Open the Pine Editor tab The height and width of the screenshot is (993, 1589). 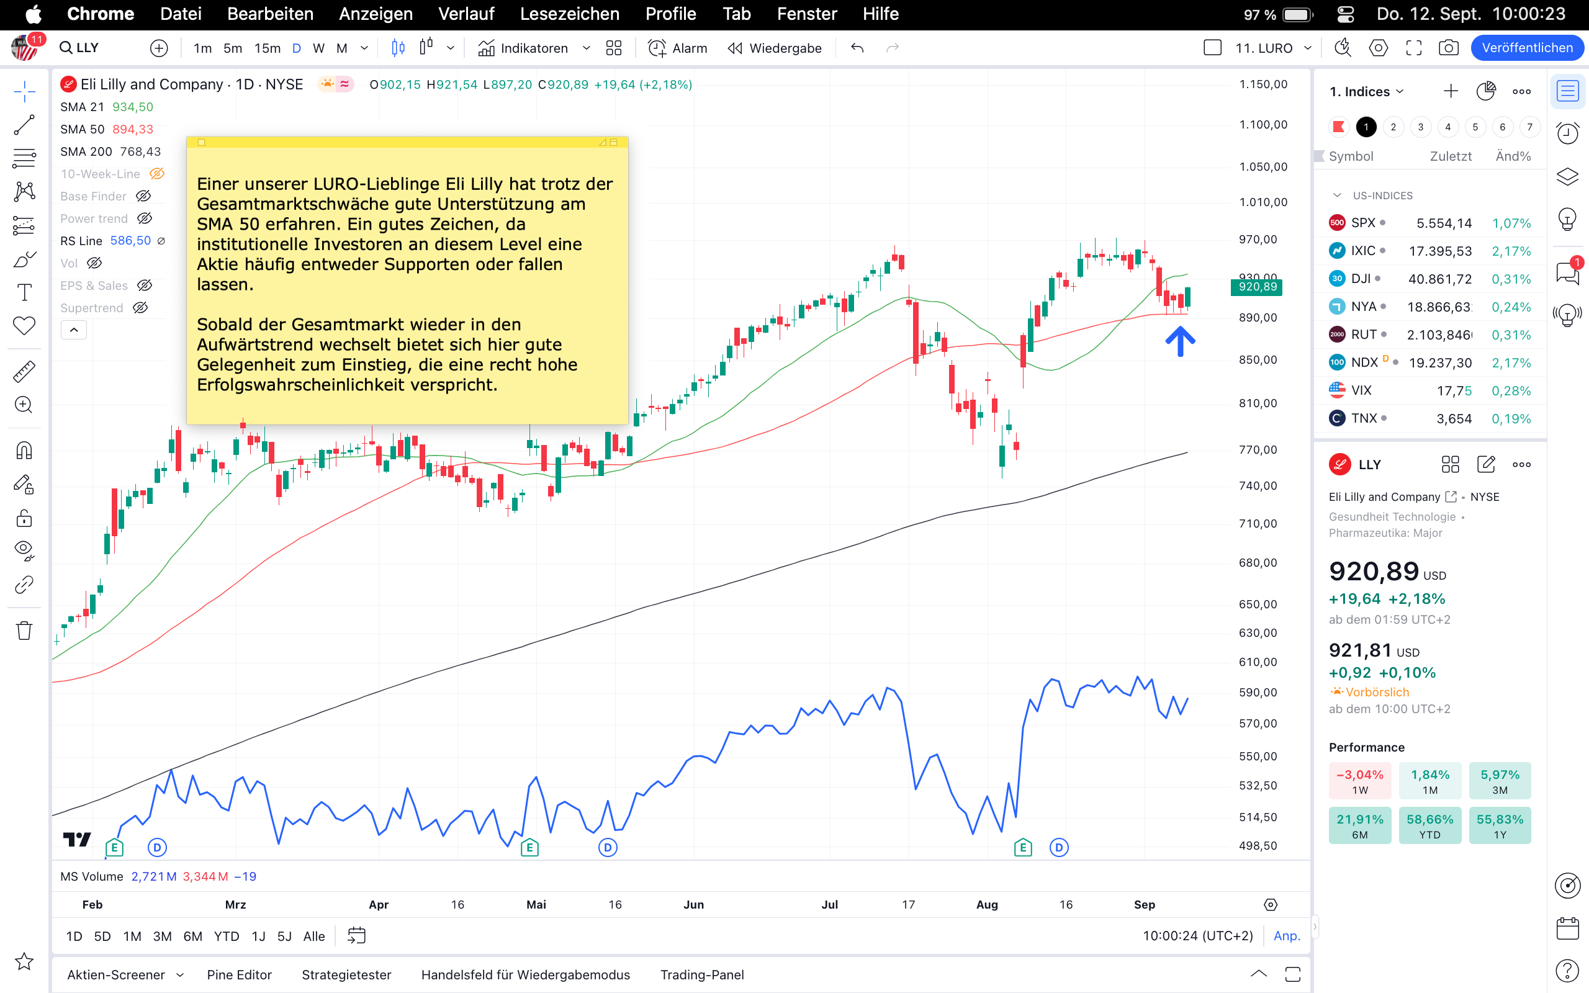pos(239,974)
